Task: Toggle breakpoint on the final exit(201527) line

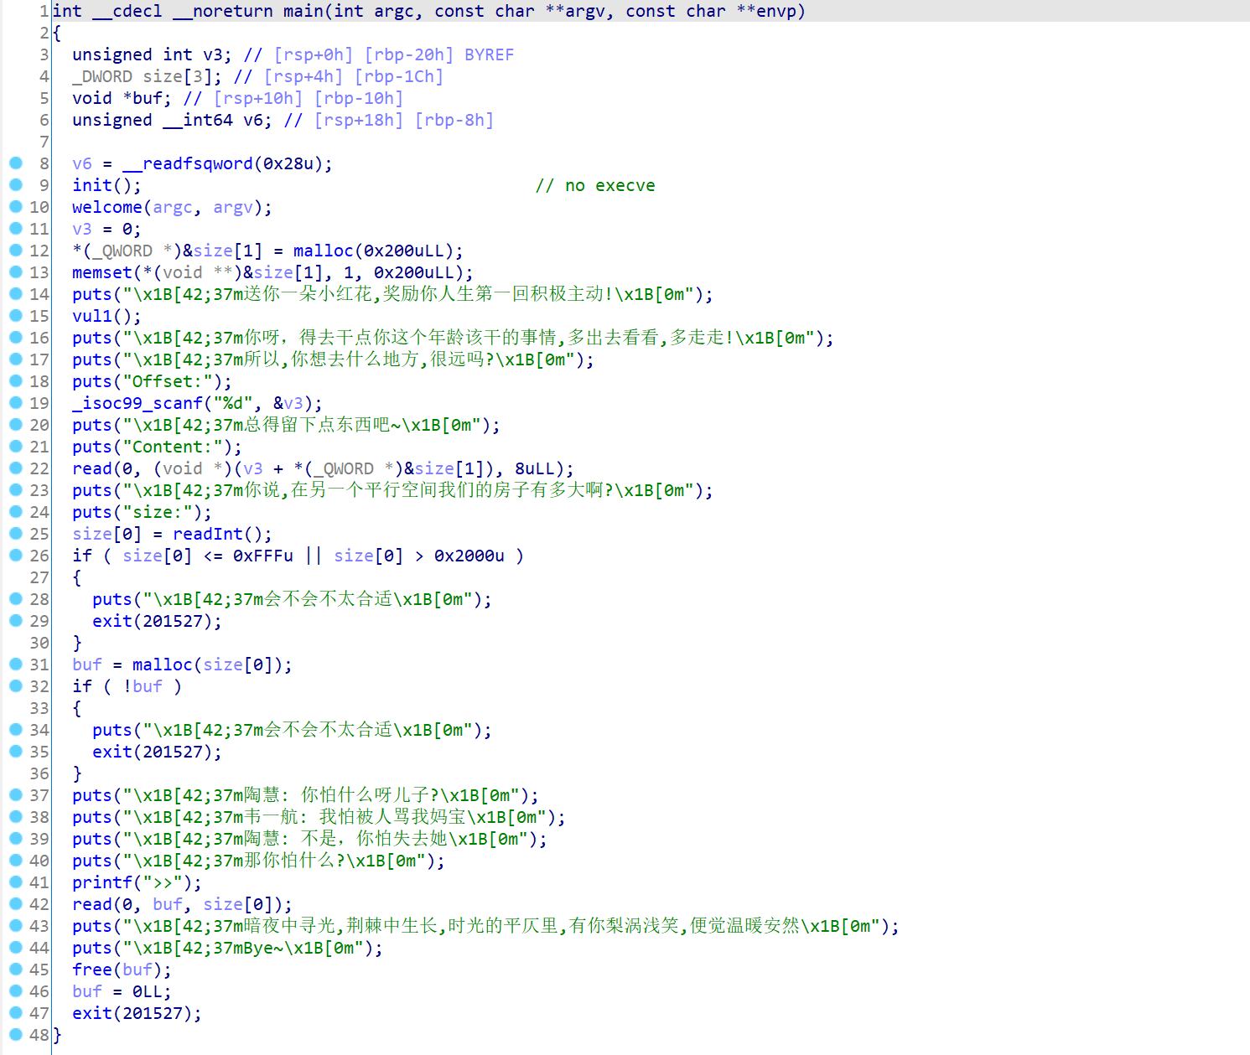Action: tap(16, 1012)
